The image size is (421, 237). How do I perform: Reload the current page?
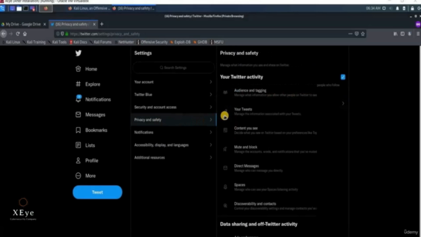click(x=18, y=34)
